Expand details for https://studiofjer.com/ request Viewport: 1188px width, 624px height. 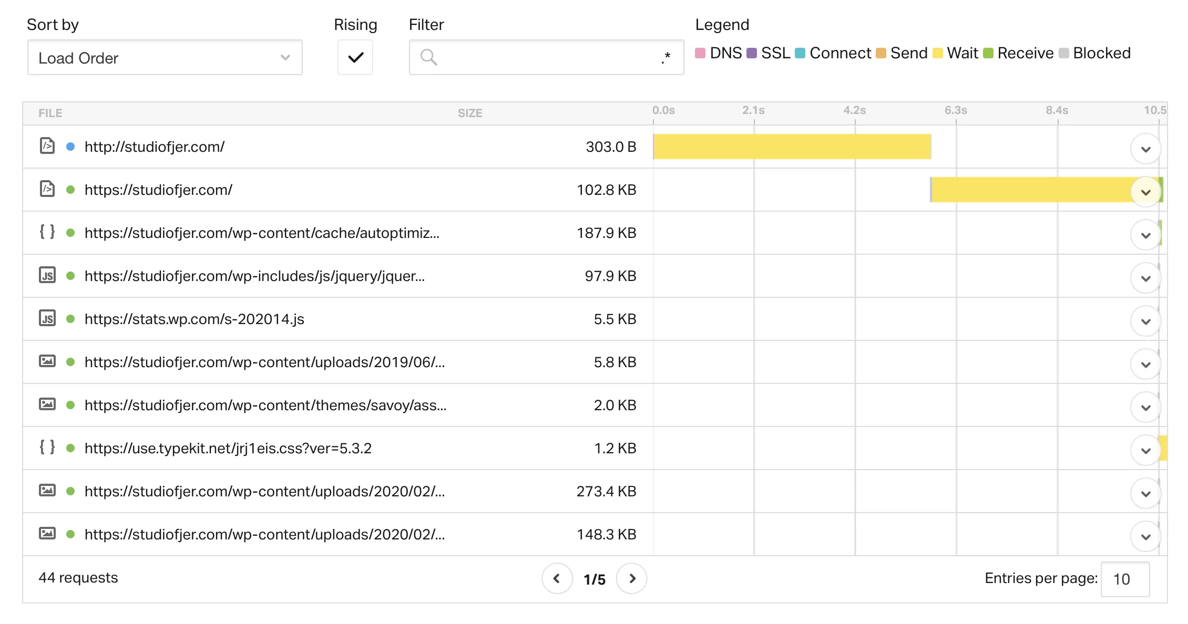point(1145,192)
